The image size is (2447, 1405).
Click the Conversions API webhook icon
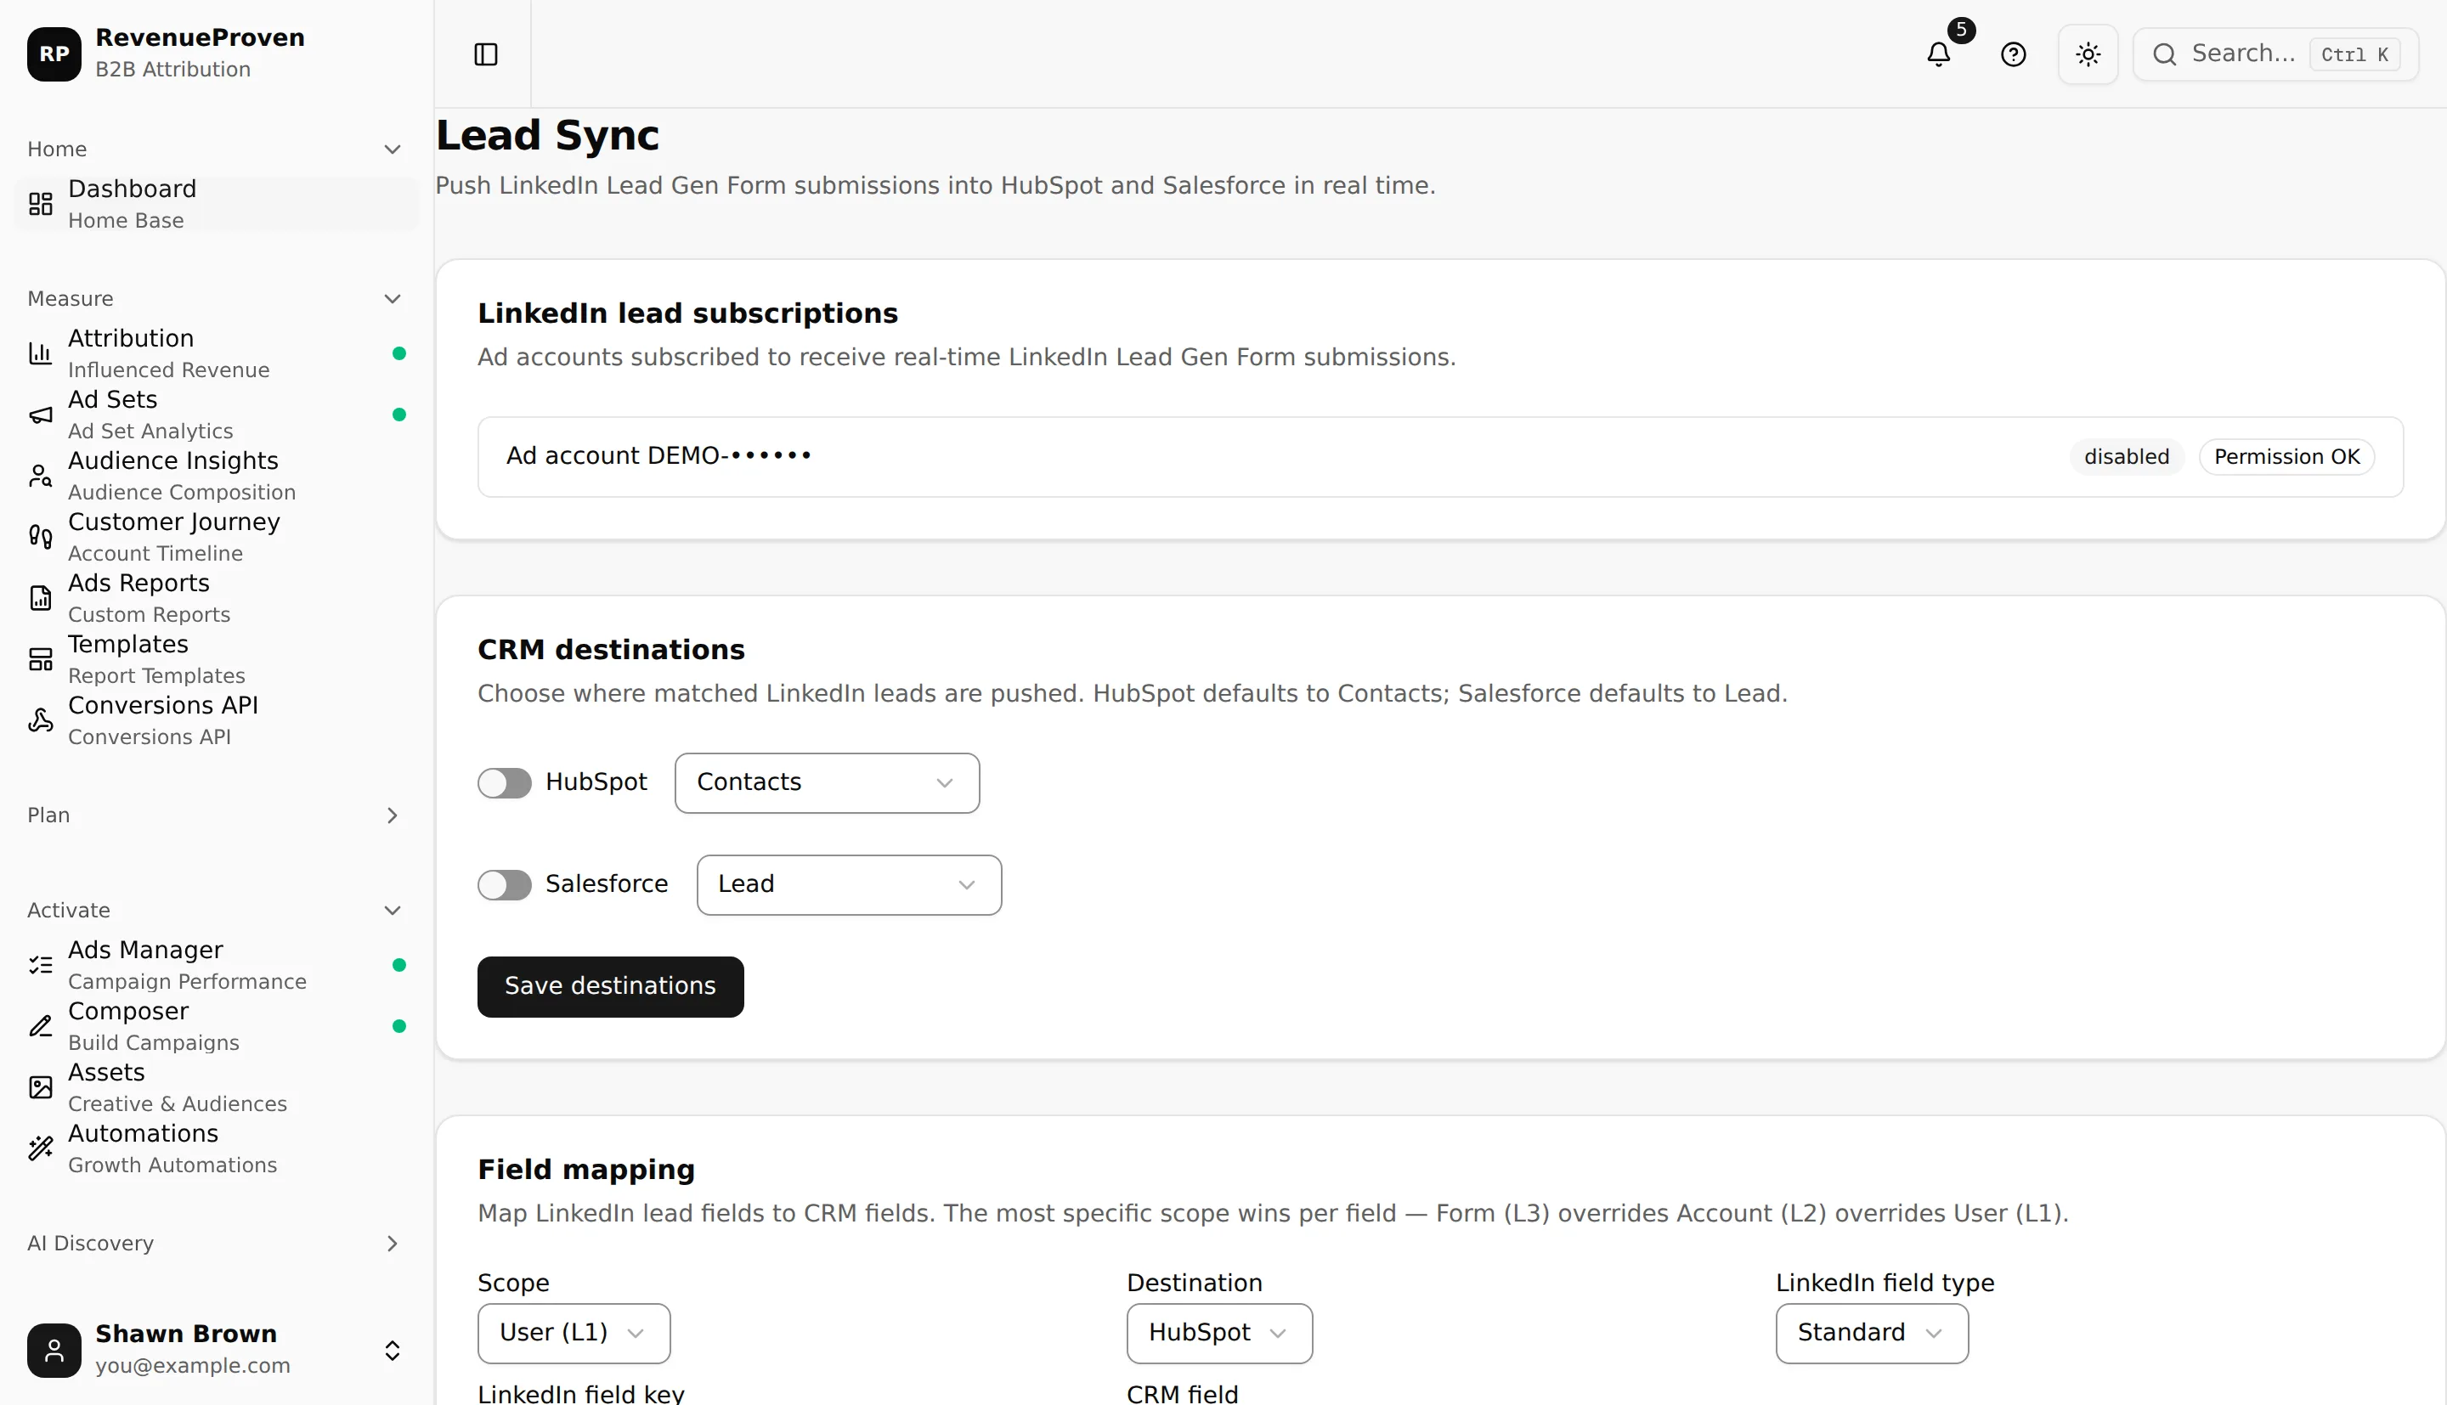41,719
